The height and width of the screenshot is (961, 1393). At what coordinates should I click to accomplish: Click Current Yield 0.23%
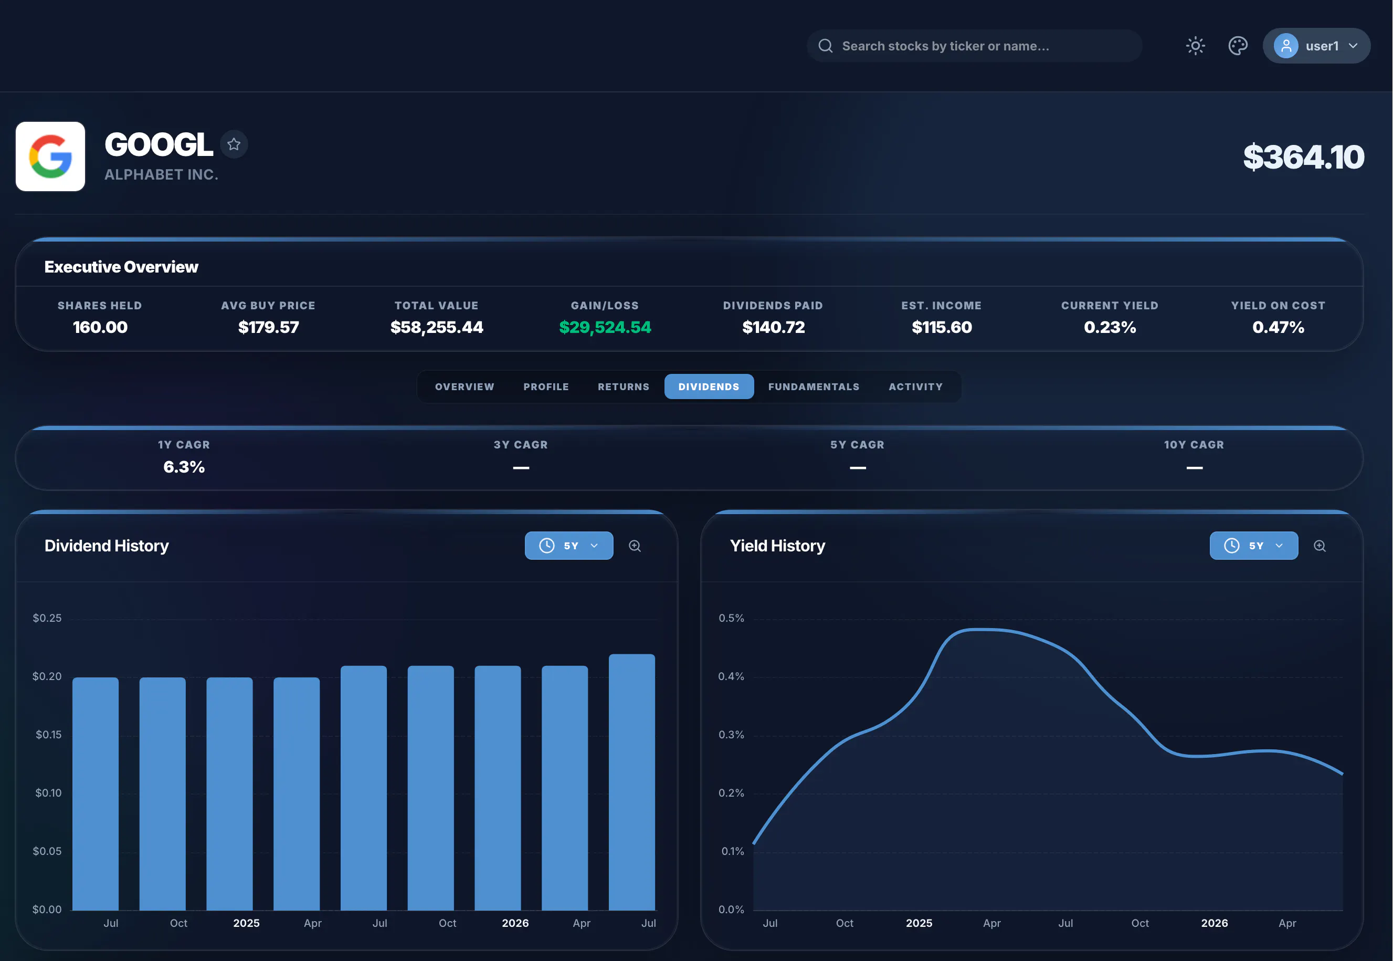click(1110, 327)
